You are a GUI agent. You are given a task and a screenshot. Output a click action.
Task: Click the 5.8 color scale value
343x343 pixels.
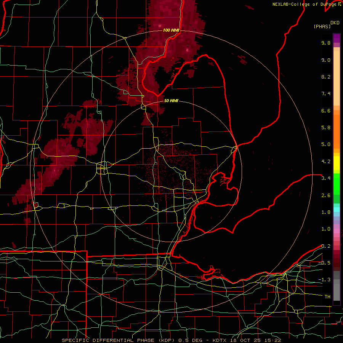click(x=326, y=128)
